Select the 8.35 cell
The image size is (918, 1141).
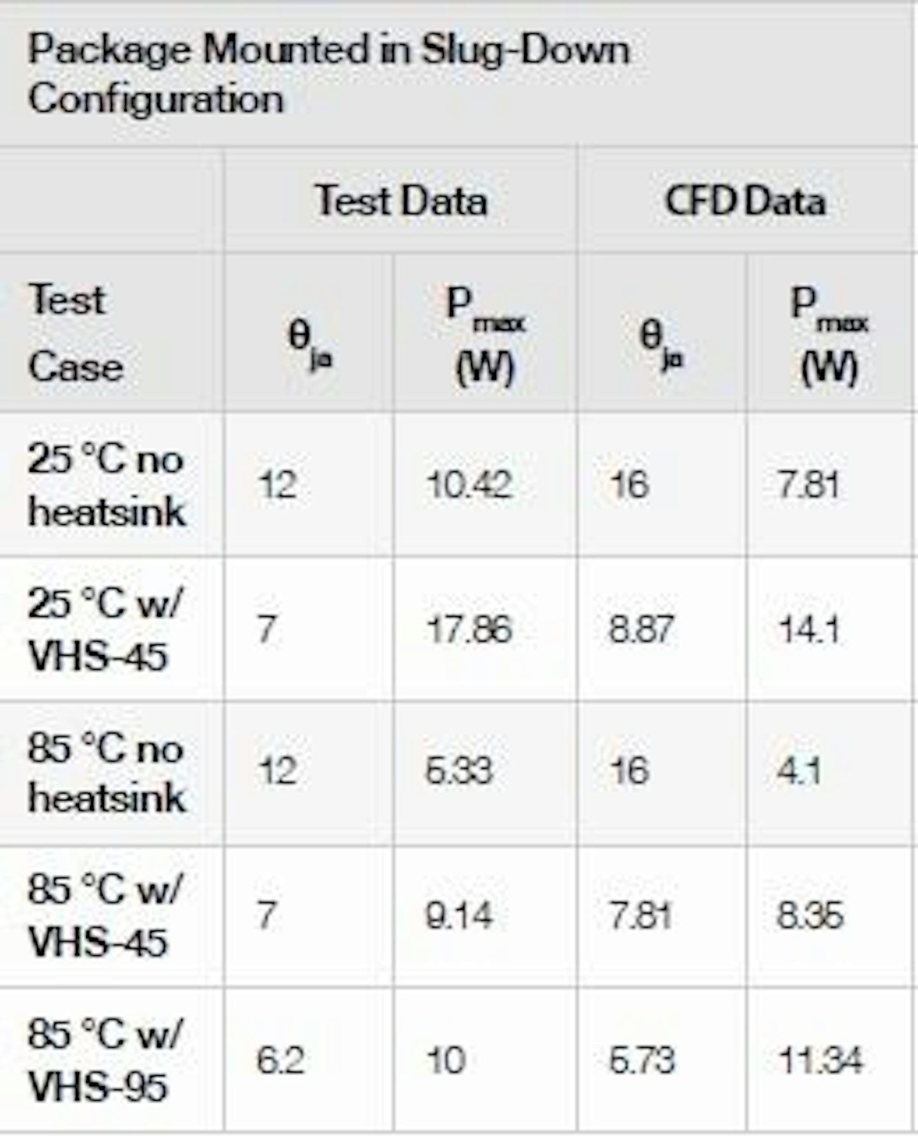tap(810, 915)
